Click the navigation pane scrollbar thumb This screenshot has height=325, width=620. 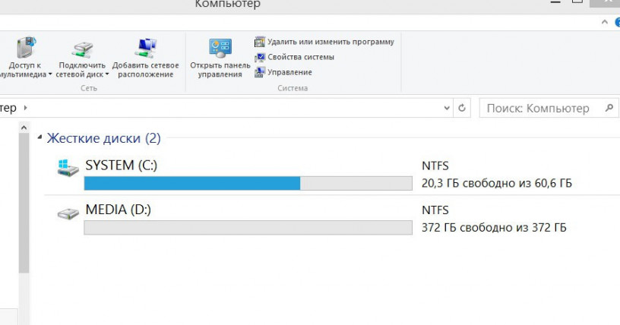pyautogui.click(x=24, y=203)
